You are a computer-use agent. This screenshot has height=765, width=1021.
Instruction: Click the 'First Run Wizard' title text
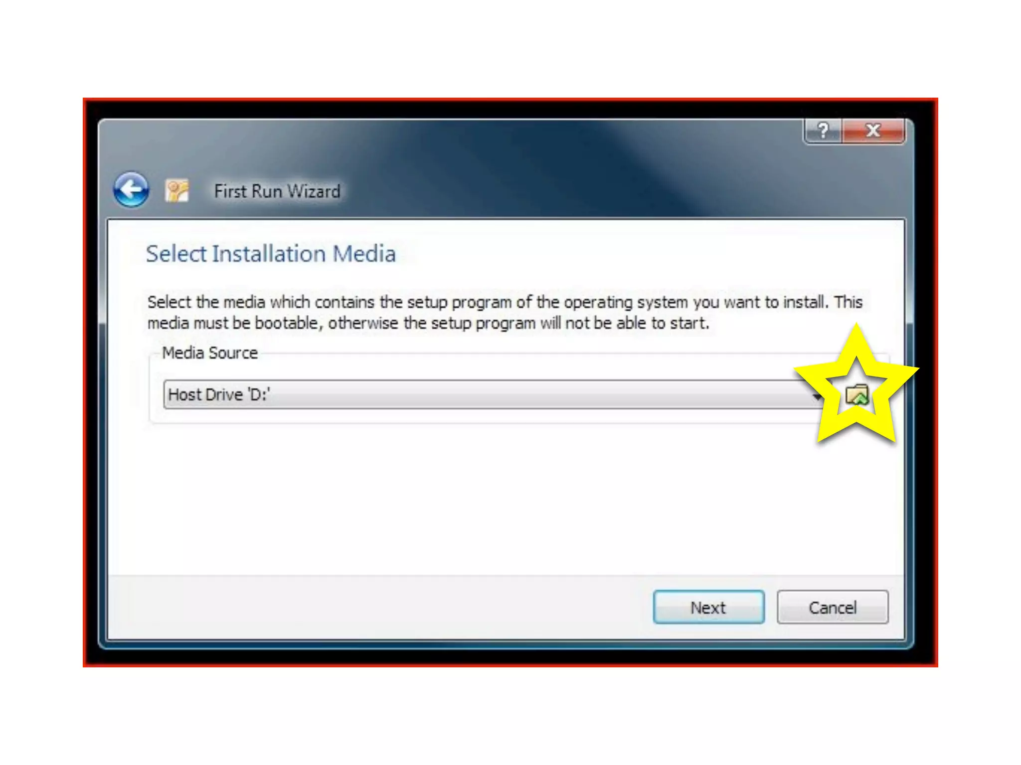pyautogui.click(x=277, y=191)
